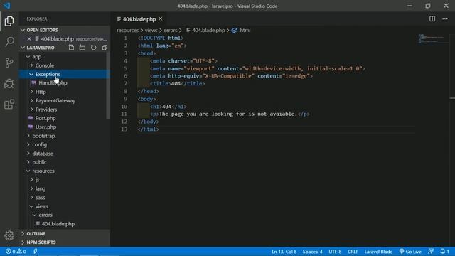Collapse the LARAVELPRO folder section
Image resolution: width=455 pixels, height=256 pixels.
(x=23, y=48)
